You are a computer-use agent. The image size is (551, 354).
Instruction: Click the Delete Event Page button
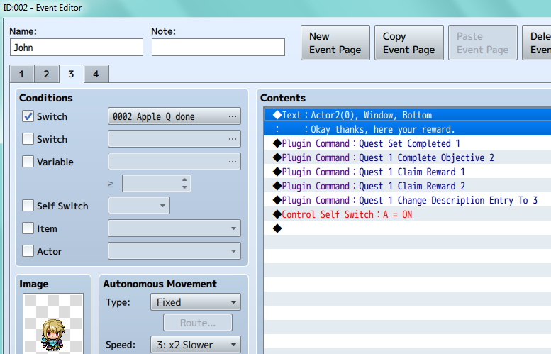pos(537,43)
